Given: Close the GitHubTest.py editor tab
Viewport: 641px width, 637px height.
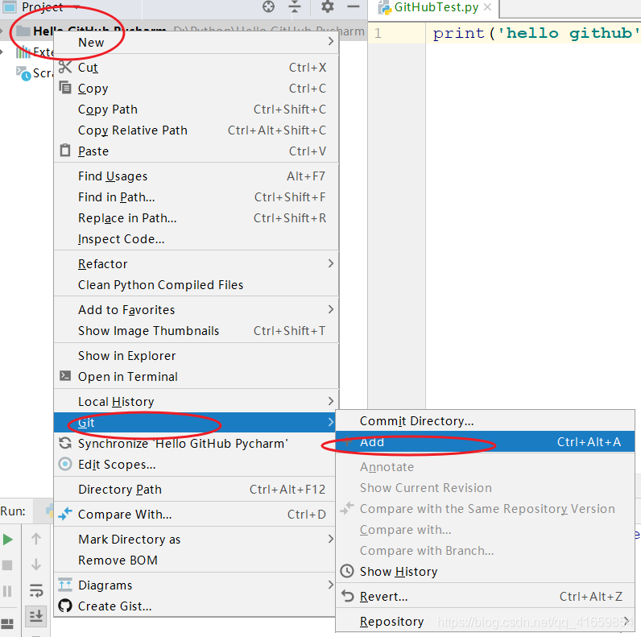Looking at the screenshot, I should 487,7.
